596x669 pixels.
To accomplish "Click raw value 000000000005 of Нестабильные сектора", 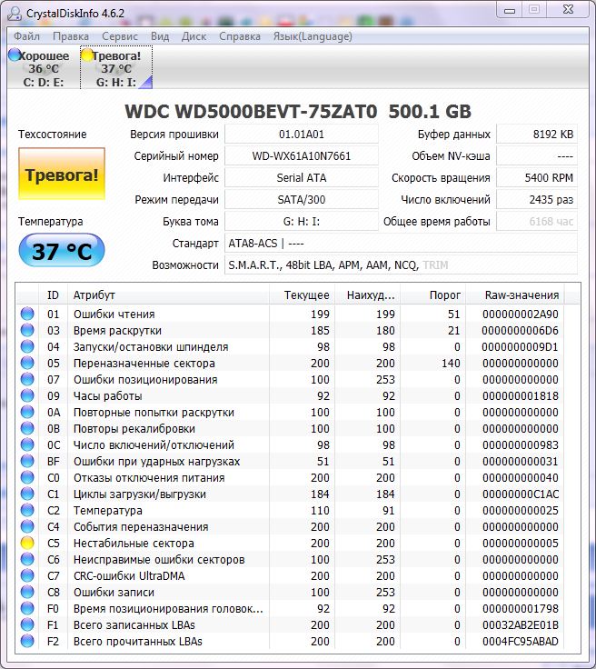I will (520, 544).
